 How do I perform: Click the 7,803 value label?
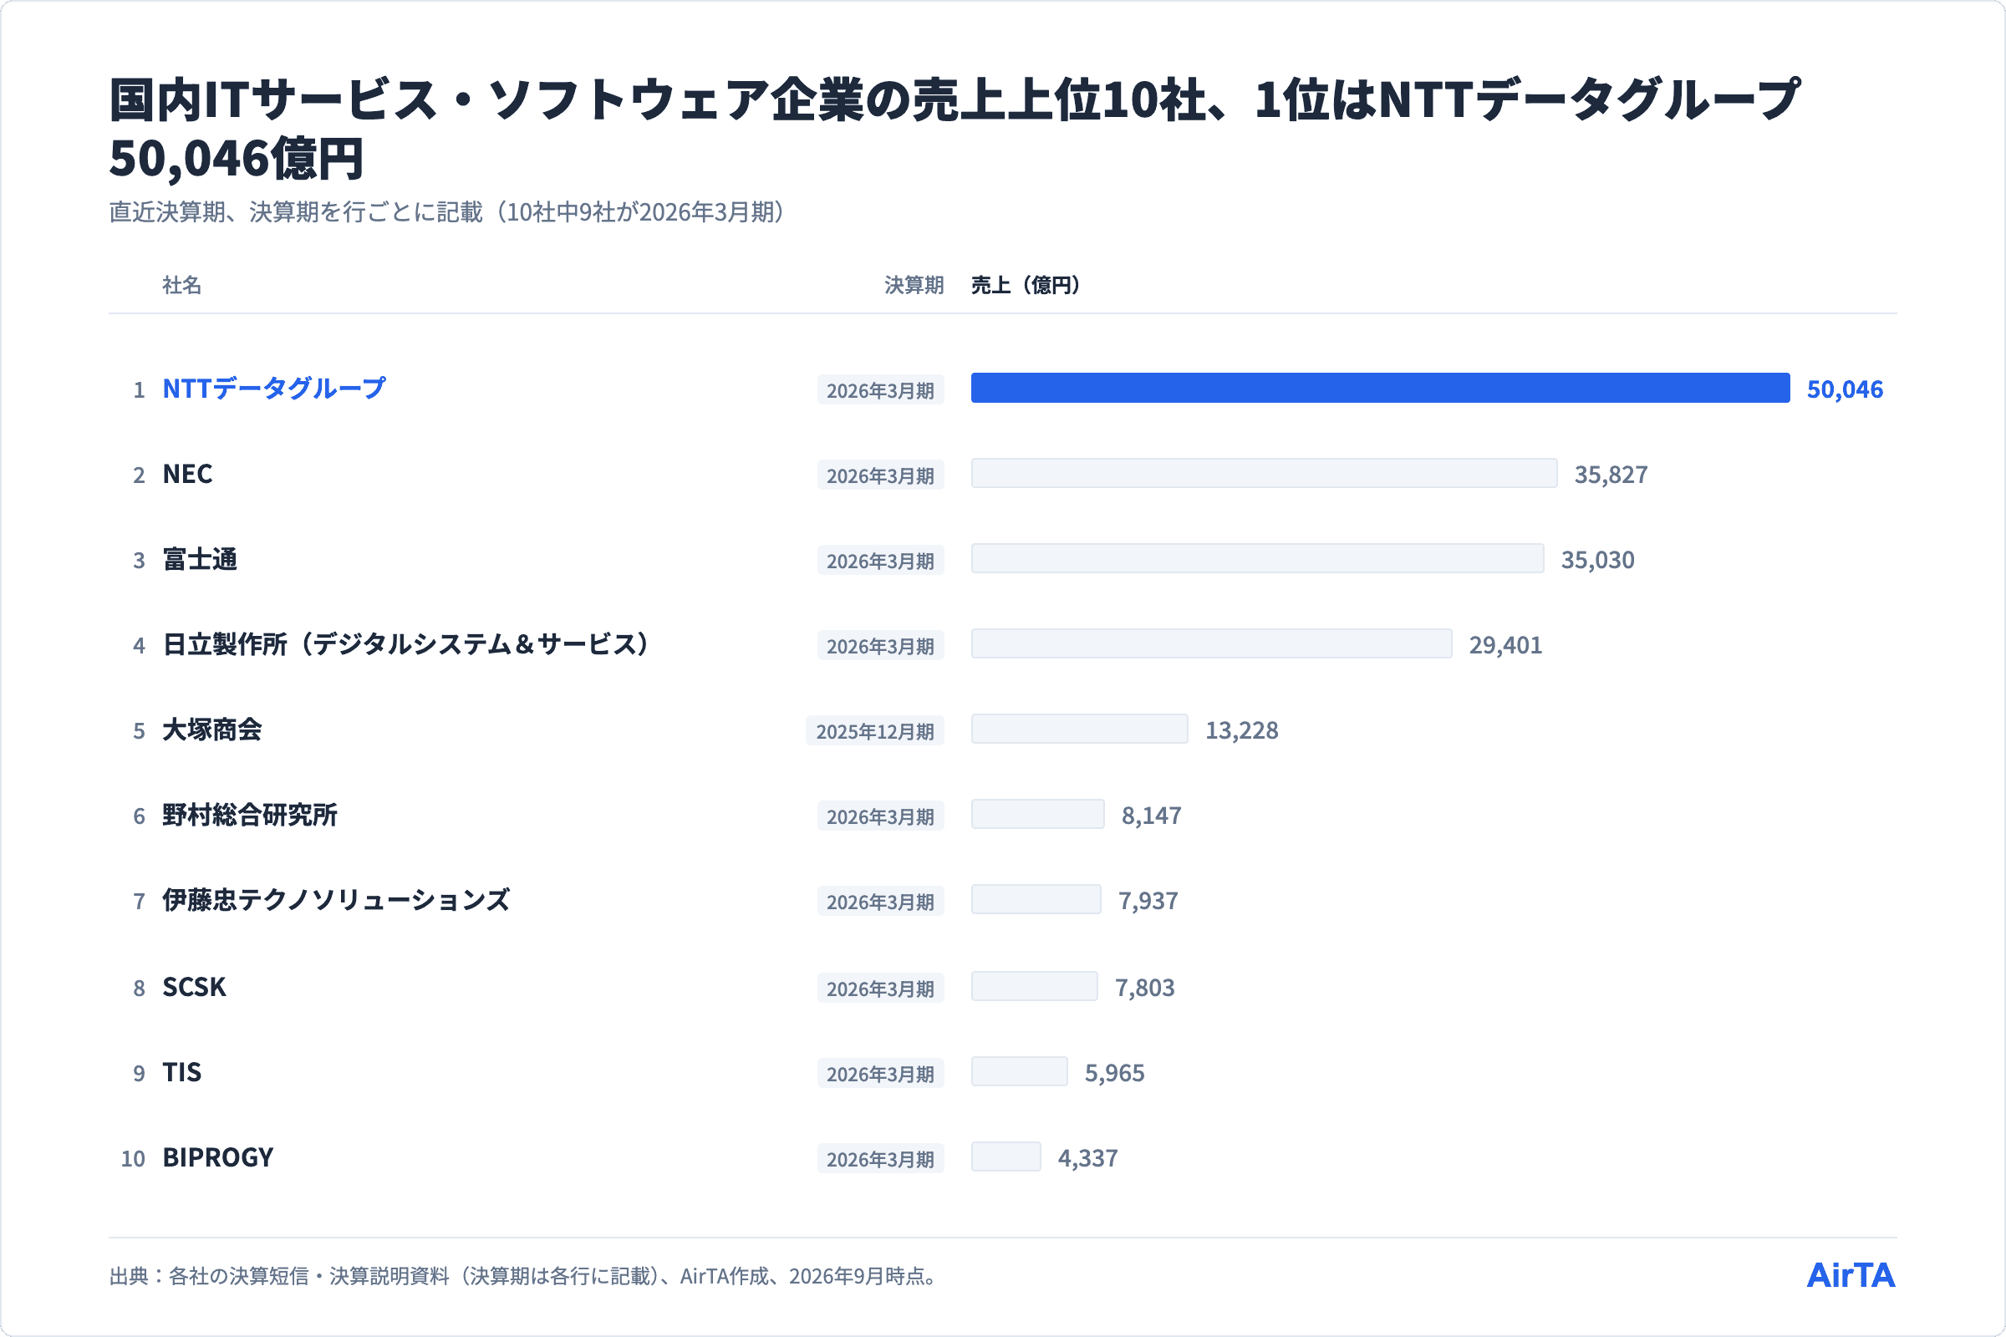pos(1144,989)
